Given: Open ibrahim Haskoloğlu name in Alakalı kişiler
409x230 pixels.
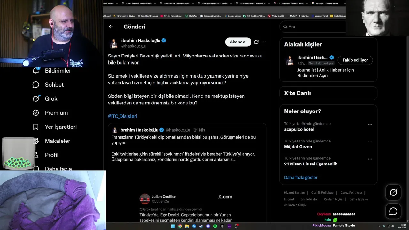Looking at the screenshot, I should click(312, 57).
